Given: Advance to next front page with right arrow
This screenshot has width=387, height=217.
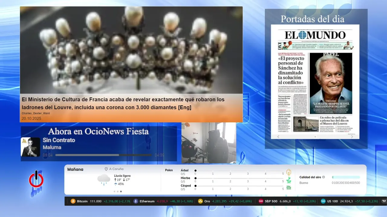Looking at the screenshot, I should tap(352, 137).
